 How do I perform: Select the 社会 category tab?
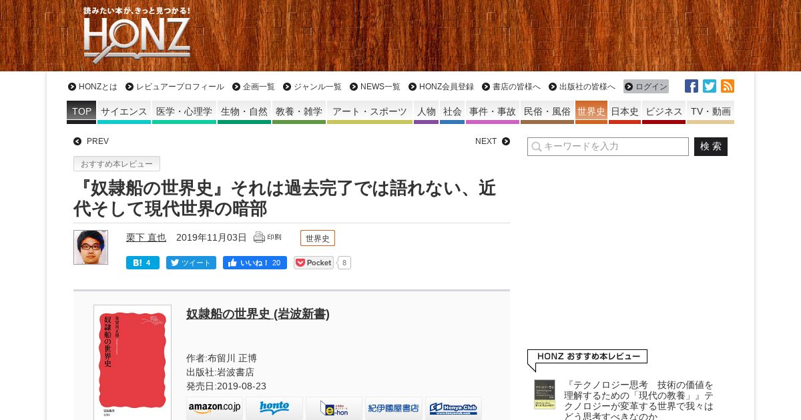click(x=452, y=112)
